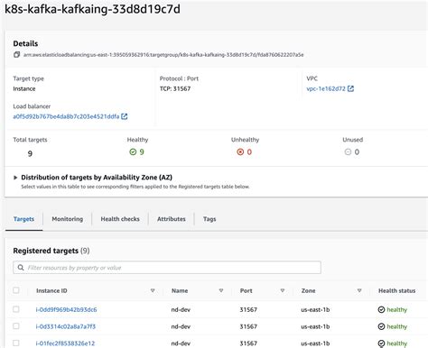Toggle the select-all targets checkbox
The height and width of the screenshot is (348, 428).
(16, 290)
